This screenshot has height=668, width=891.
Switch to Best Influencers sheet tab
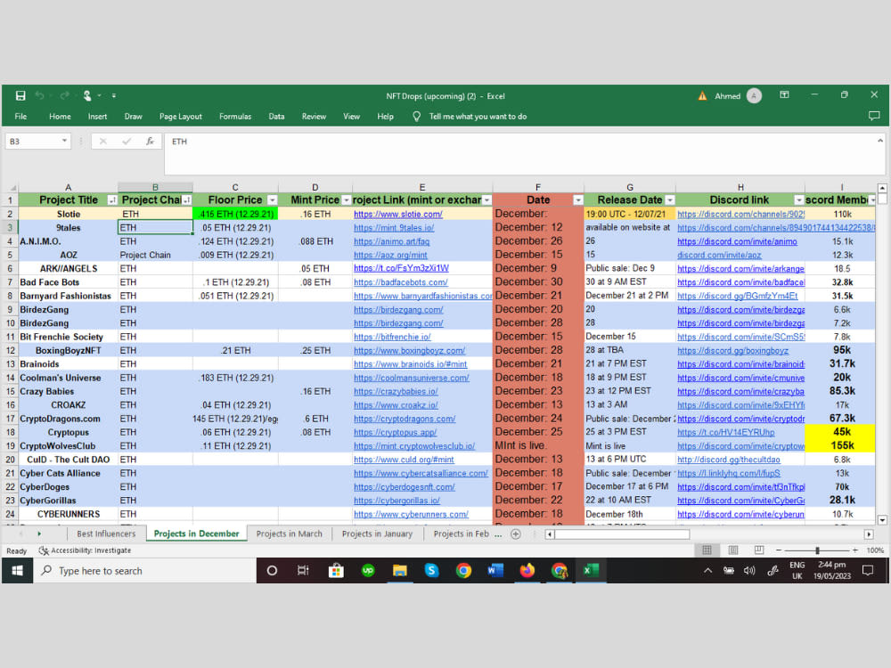[106, 534]
